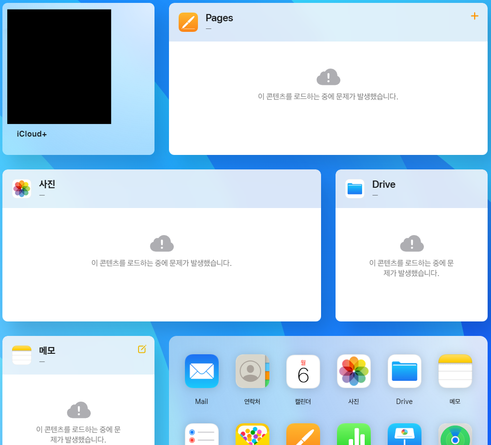Viewport: 491px width, 445px height.
Task: Open the Pages widget title
Action: coord(219,18)
